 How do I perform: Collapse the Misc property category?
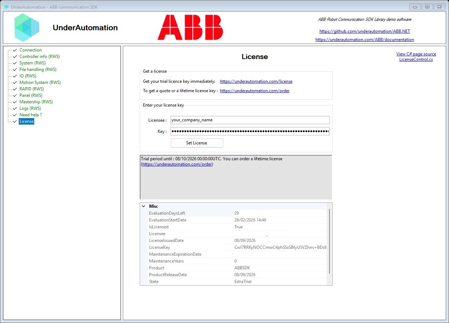click(x=144, y=206)
